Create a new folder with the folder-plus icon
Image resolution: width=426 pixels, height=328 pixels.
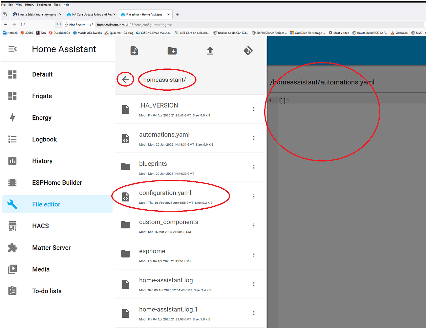pyautogui.click(x=172, y=51)
